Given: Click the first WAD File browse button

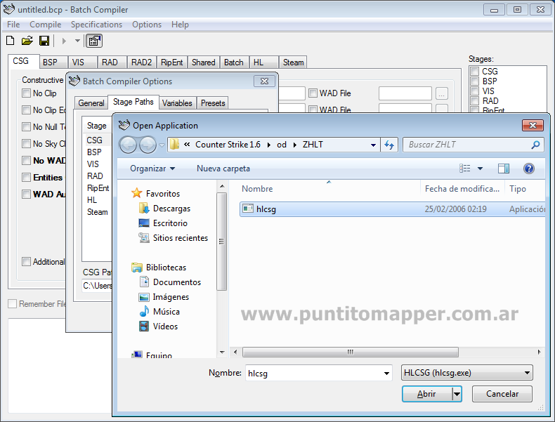Looking at the screenshot, I should (441, 93).
